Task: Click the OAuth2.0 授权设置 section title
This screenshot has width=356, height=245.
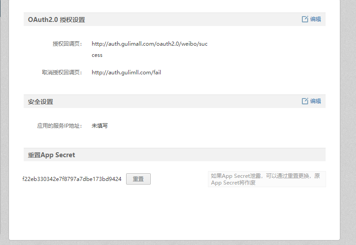Action: pos(56,20)
